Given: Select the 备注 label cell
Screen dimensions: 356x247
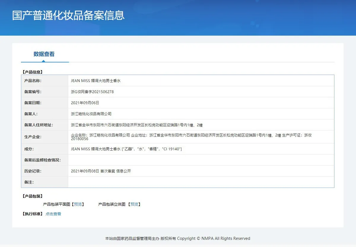Looking at the screenshot, I should 45,182.
